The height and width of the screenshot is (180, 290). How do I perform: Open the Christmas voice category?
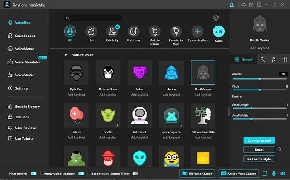pyautogui.click(x=134, y=31)
